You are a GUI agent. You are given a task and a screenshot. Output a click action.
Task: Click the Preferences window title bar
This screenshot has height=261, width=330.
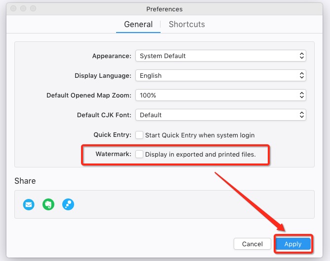(x=165, y=9)
